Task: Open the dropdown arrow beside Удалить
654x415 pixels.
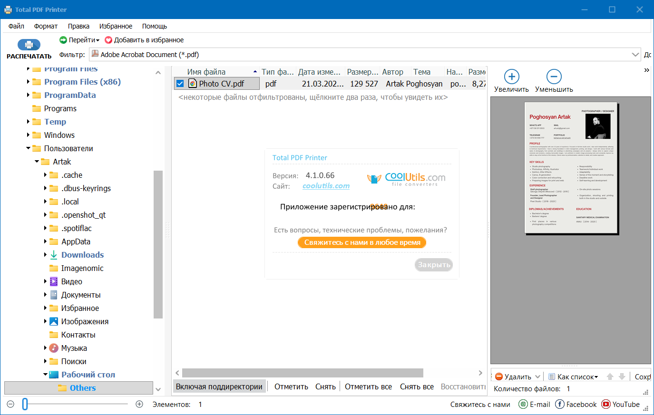Action: click(x=537, y=376)
